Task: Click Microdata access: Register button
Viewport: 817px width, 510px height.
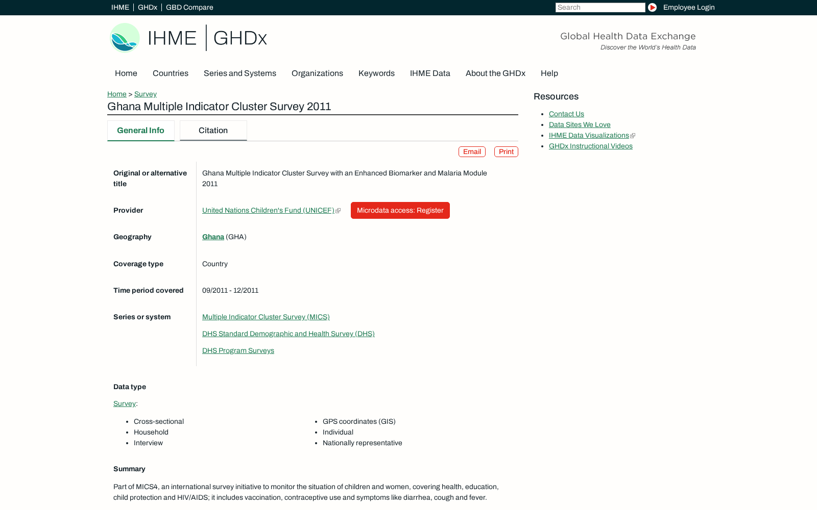Action: [400, 211]
